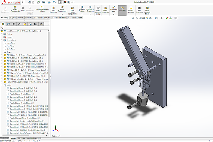Open the Edit Appearance color icon
Viewport: 213px width, 142px height.
click(167, 18)
